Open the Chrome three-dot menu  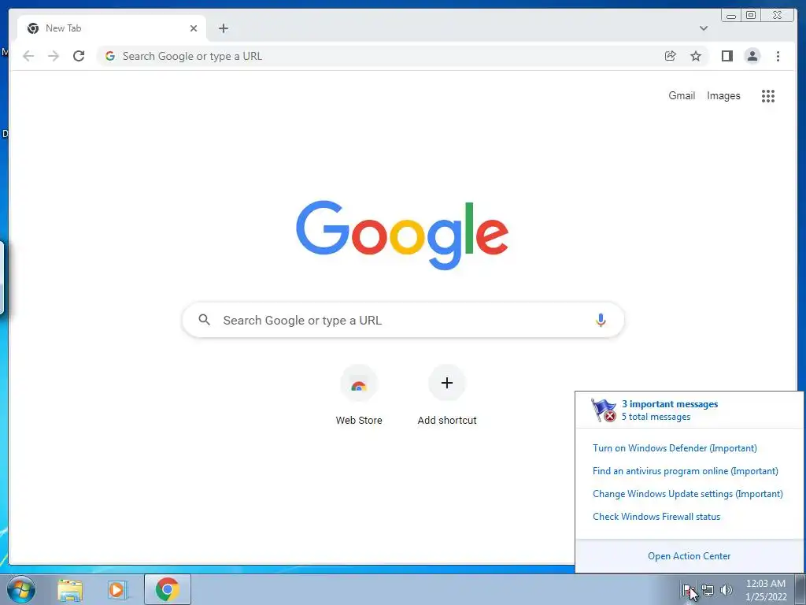778,56
